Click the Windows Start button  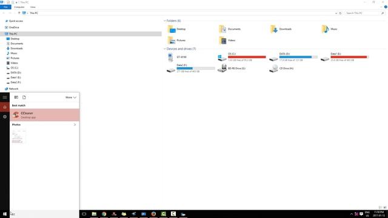(x=5, y=214)
